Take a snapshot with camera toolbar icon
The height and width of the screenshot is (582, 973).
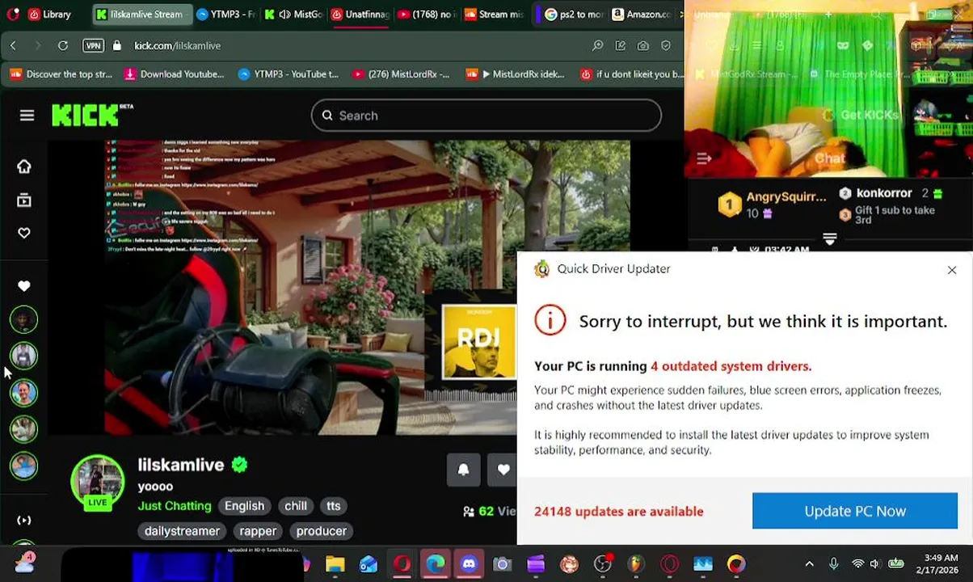pos(643,46)
